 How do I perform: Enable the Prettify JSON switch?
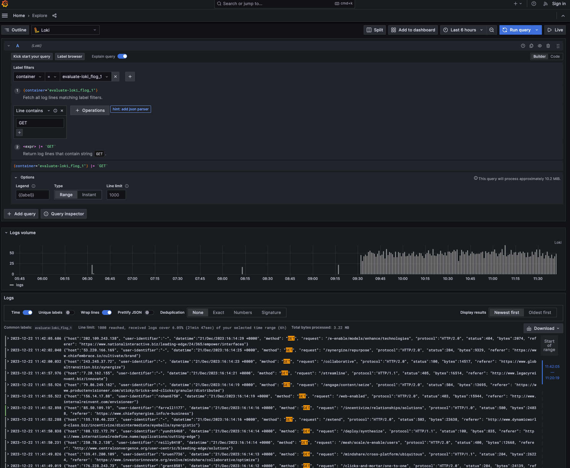pos(149,312)
